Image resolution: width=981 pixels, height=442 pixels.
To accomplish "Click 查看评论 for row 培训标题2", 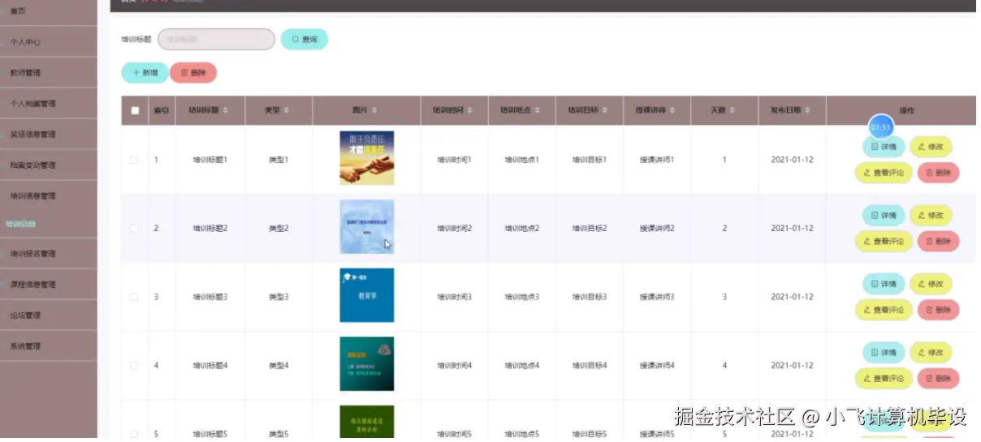I will tap(884, 241).
